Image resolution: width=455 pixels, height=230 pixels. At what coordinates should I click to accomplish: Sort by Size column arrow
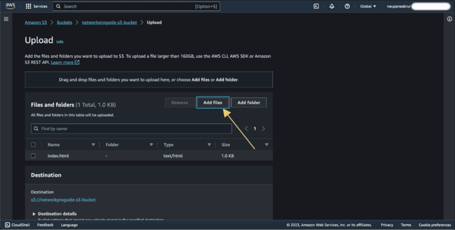click(x=267, y=144)
